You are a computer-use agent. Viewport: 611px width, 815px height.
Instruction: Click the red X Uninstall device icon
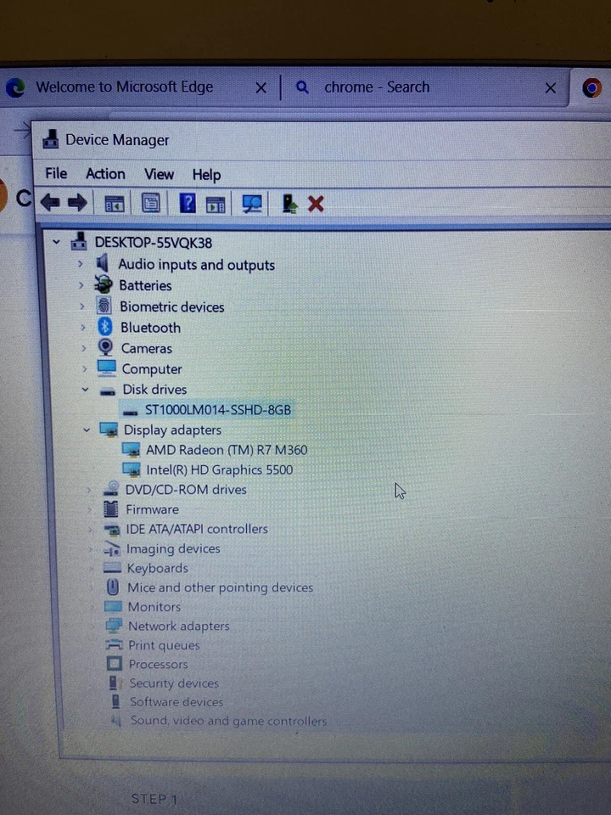pos(316,204)
